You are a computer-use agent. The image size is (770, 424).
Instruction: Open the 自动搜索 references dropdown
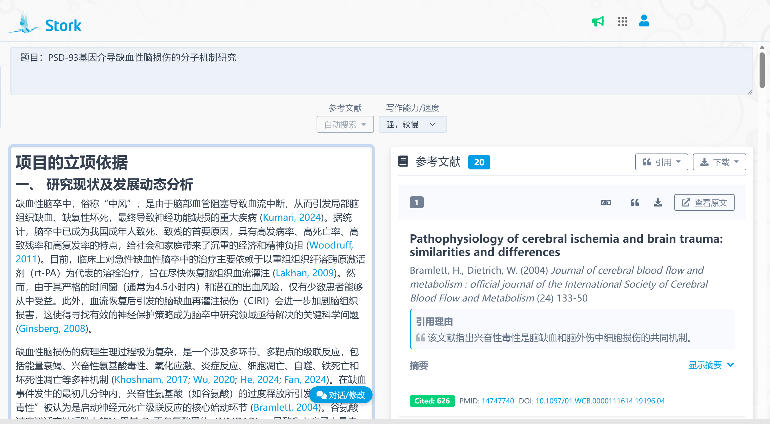(345, 124)
